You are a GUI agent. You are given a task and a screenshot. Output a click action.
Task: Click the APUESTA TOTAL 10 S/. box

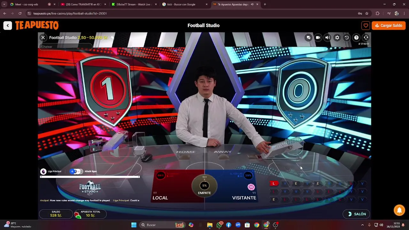pos(90,214)
